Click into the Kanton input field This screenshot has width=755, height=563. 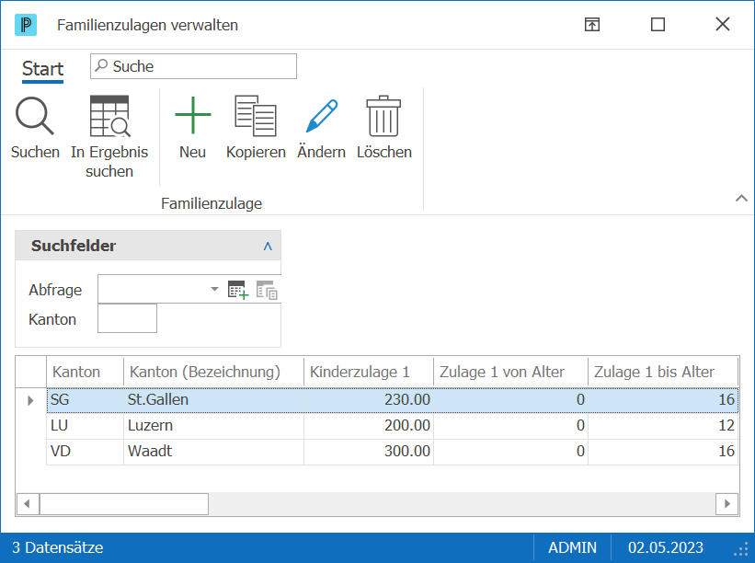pos(127,318)
